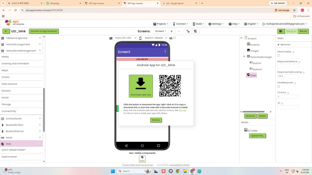Click Donate to App Inventor button

[x=44, y=31]
